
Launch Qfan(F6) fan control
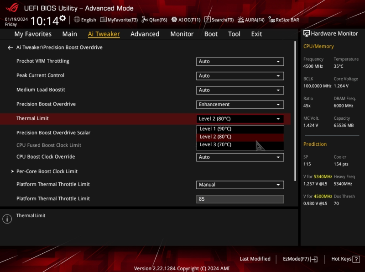point(154,20)
